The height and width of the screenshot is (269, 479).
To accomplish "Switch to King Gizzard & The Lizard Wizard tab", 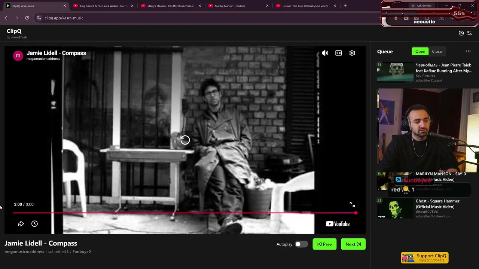I will coord(103,6).
